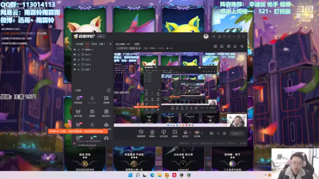Click 修改 next to the stream title
This screenshot has height=179, width=319.
[137, 44]
